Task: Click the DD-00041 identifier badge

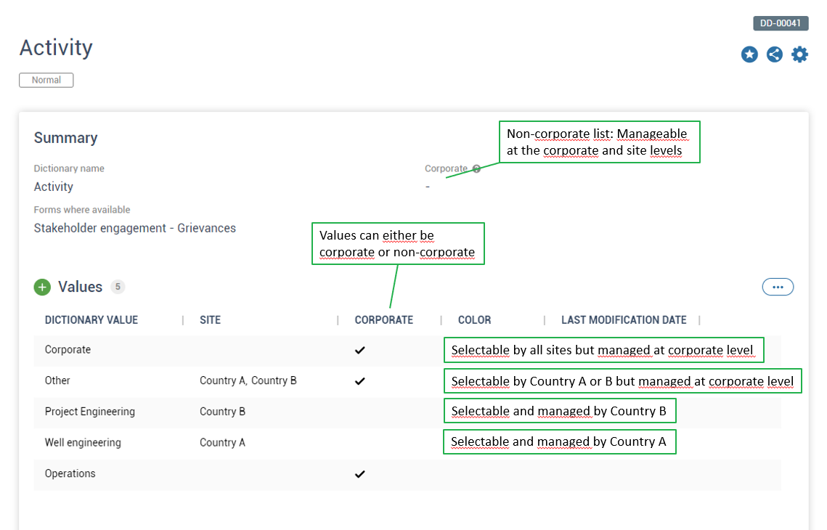Action: pos(781,23)
